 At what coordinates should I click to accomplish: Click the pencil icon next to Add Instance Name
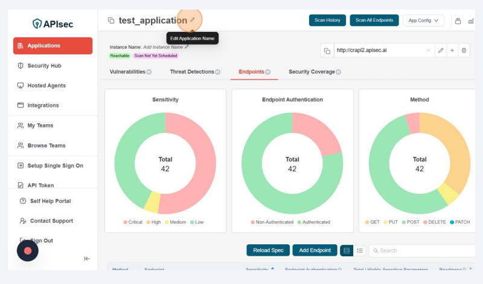coord(187,46)
